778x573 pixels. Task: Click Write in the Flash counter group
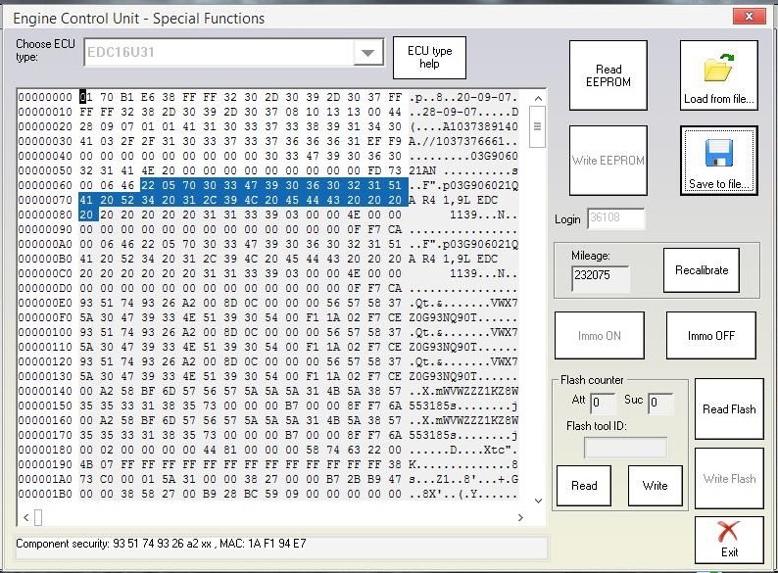(x=655, y=486)
